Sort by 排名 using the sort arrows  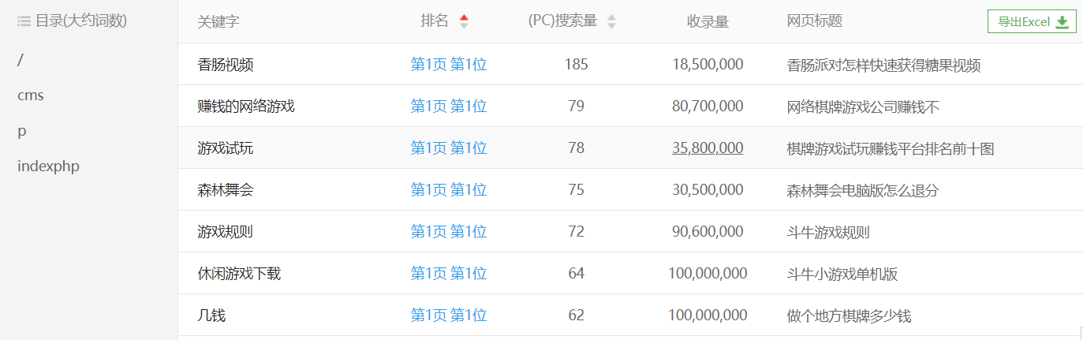[x=464, y=22]
